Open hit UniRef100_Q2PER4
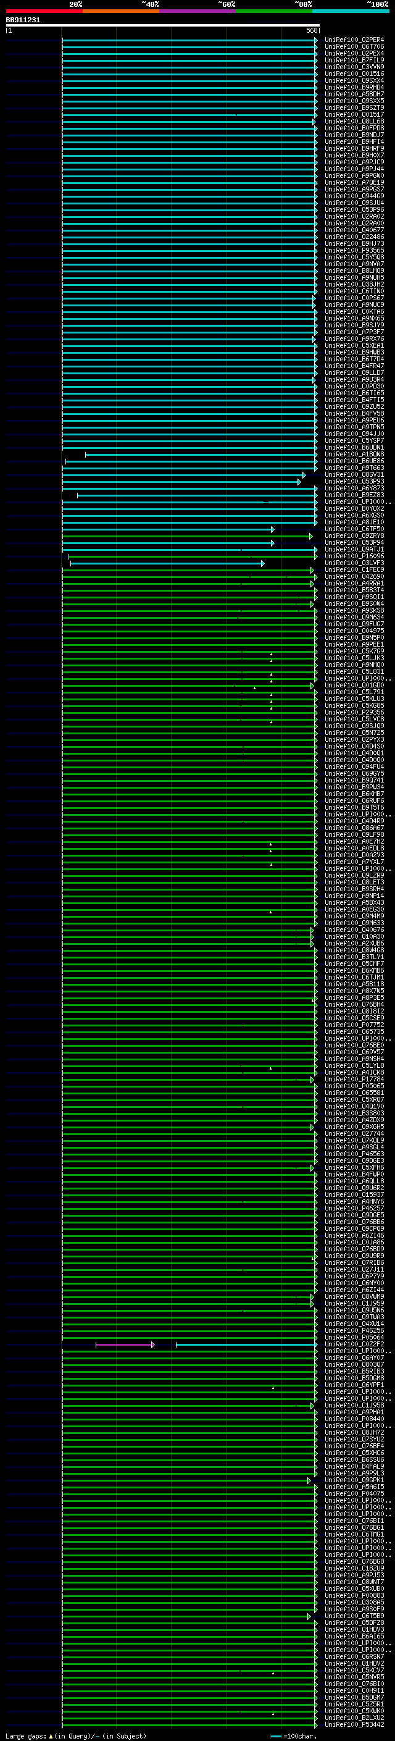The image size is (395, 1741). pyautogui.click(x=354, y=40)
